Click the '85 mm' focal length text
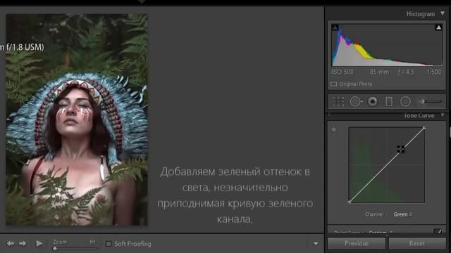451x253 pixels. click(x=379, y=72)
